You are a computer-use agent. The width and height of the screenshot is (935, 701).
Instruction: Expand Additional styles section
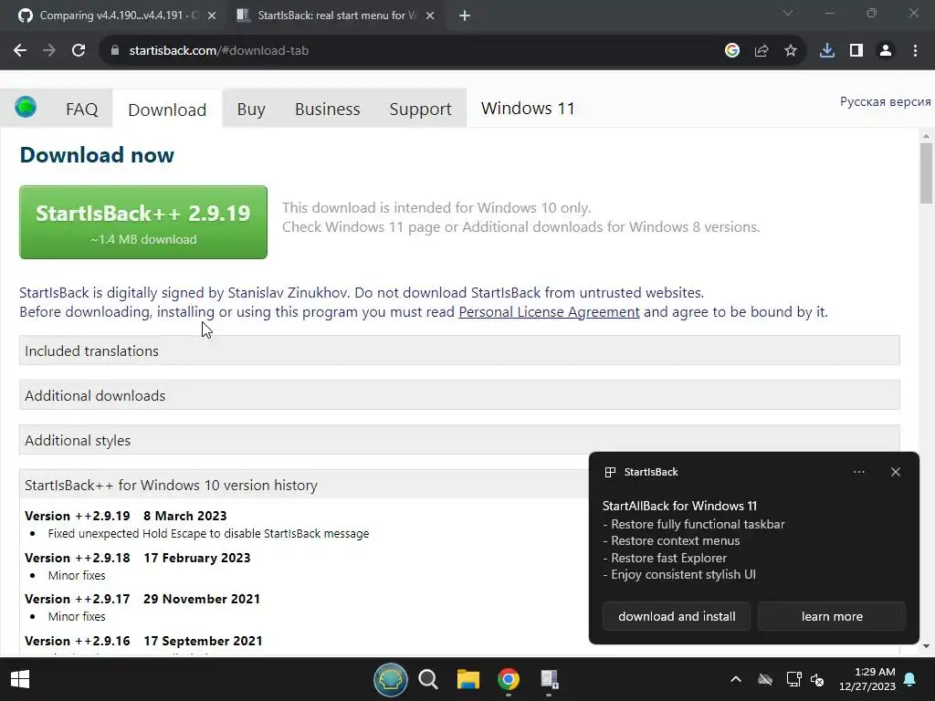[459, 440]
